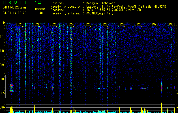Image resolution: width=178 pixels, height=113 pixels.
Task: Click the 0.8 kHz axis label
Action: tap(3, 79)
